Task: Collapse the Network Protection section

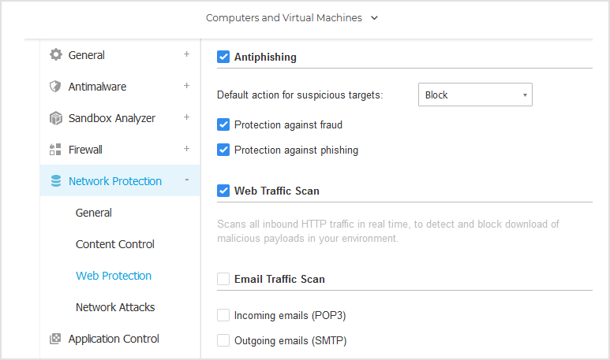Action: click(187, 180)
